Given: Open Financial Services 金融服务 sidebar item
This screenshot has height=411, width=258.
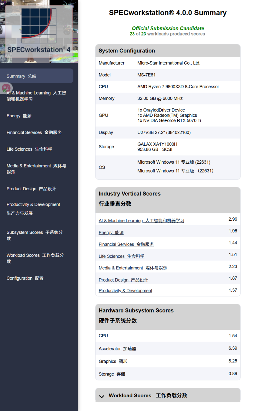Looking at the screenshot, I should pyautogui.click(x=34, y=132).
